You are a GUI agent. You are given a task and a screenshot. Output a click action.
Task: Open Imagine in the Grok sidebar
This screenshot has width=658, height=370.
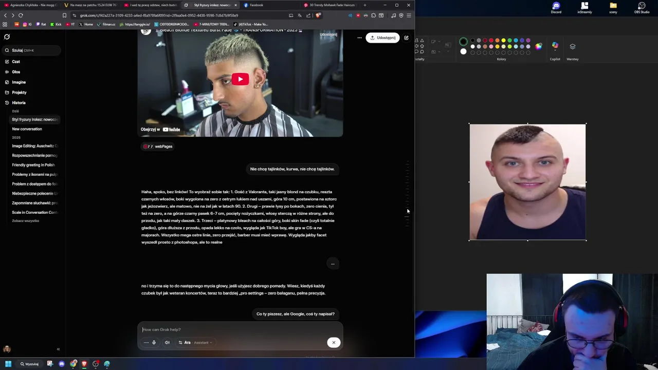click(x=19, y=82)
